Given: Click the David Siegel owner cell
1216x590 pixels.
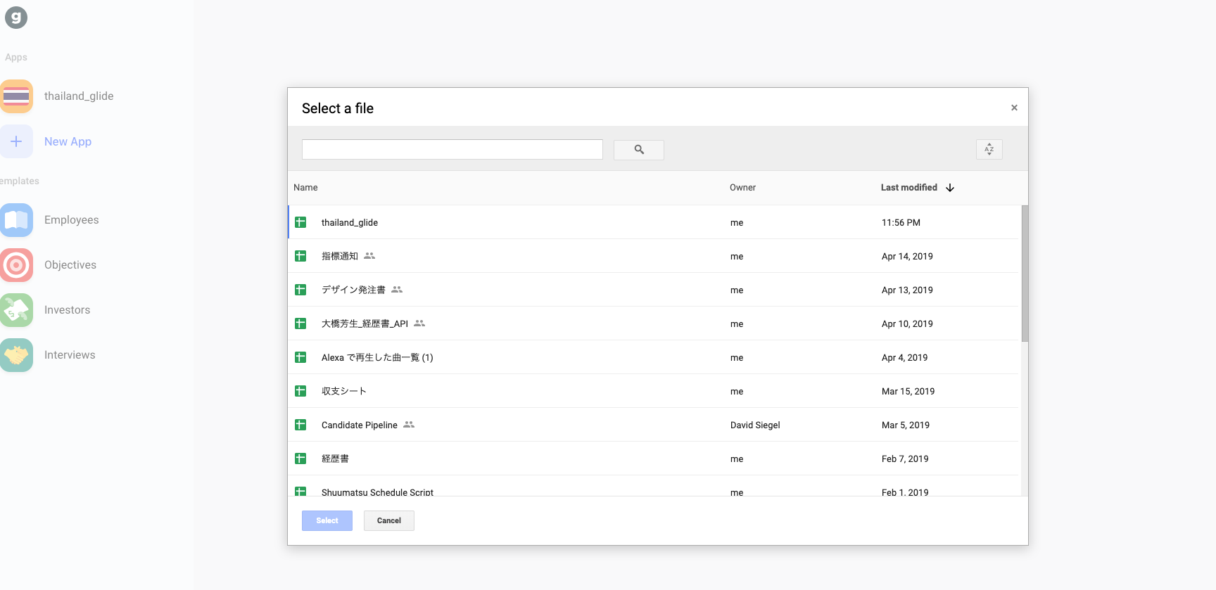Looking at the screenshot, I should pos(755,425).
